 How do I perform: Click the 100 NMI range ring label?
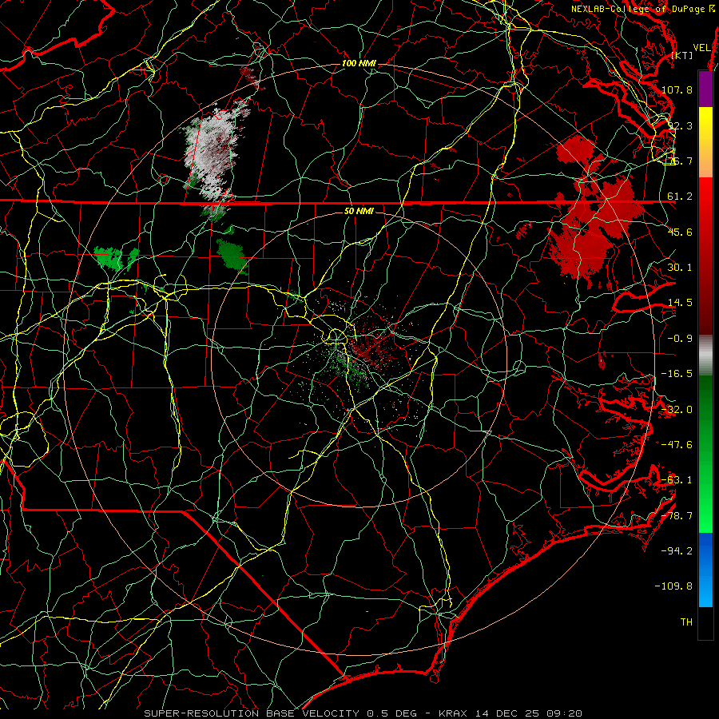click(359, 63)
